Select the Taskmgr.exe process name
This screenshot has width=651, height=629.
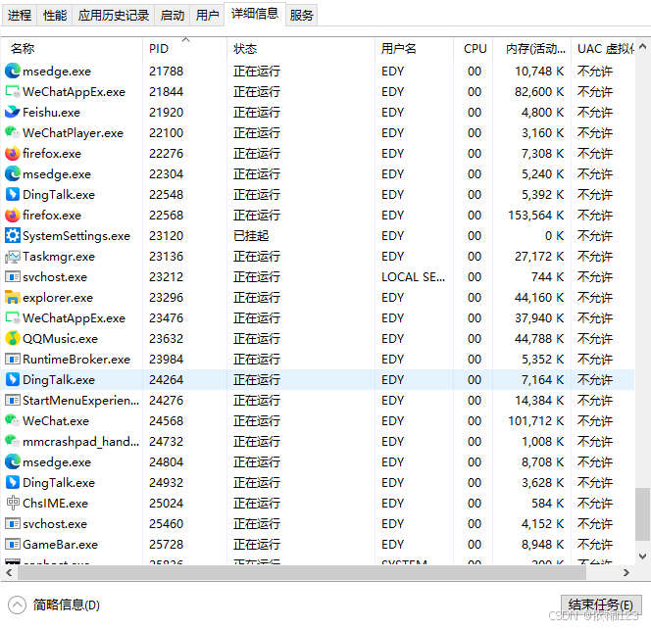[x=59, y=257]
